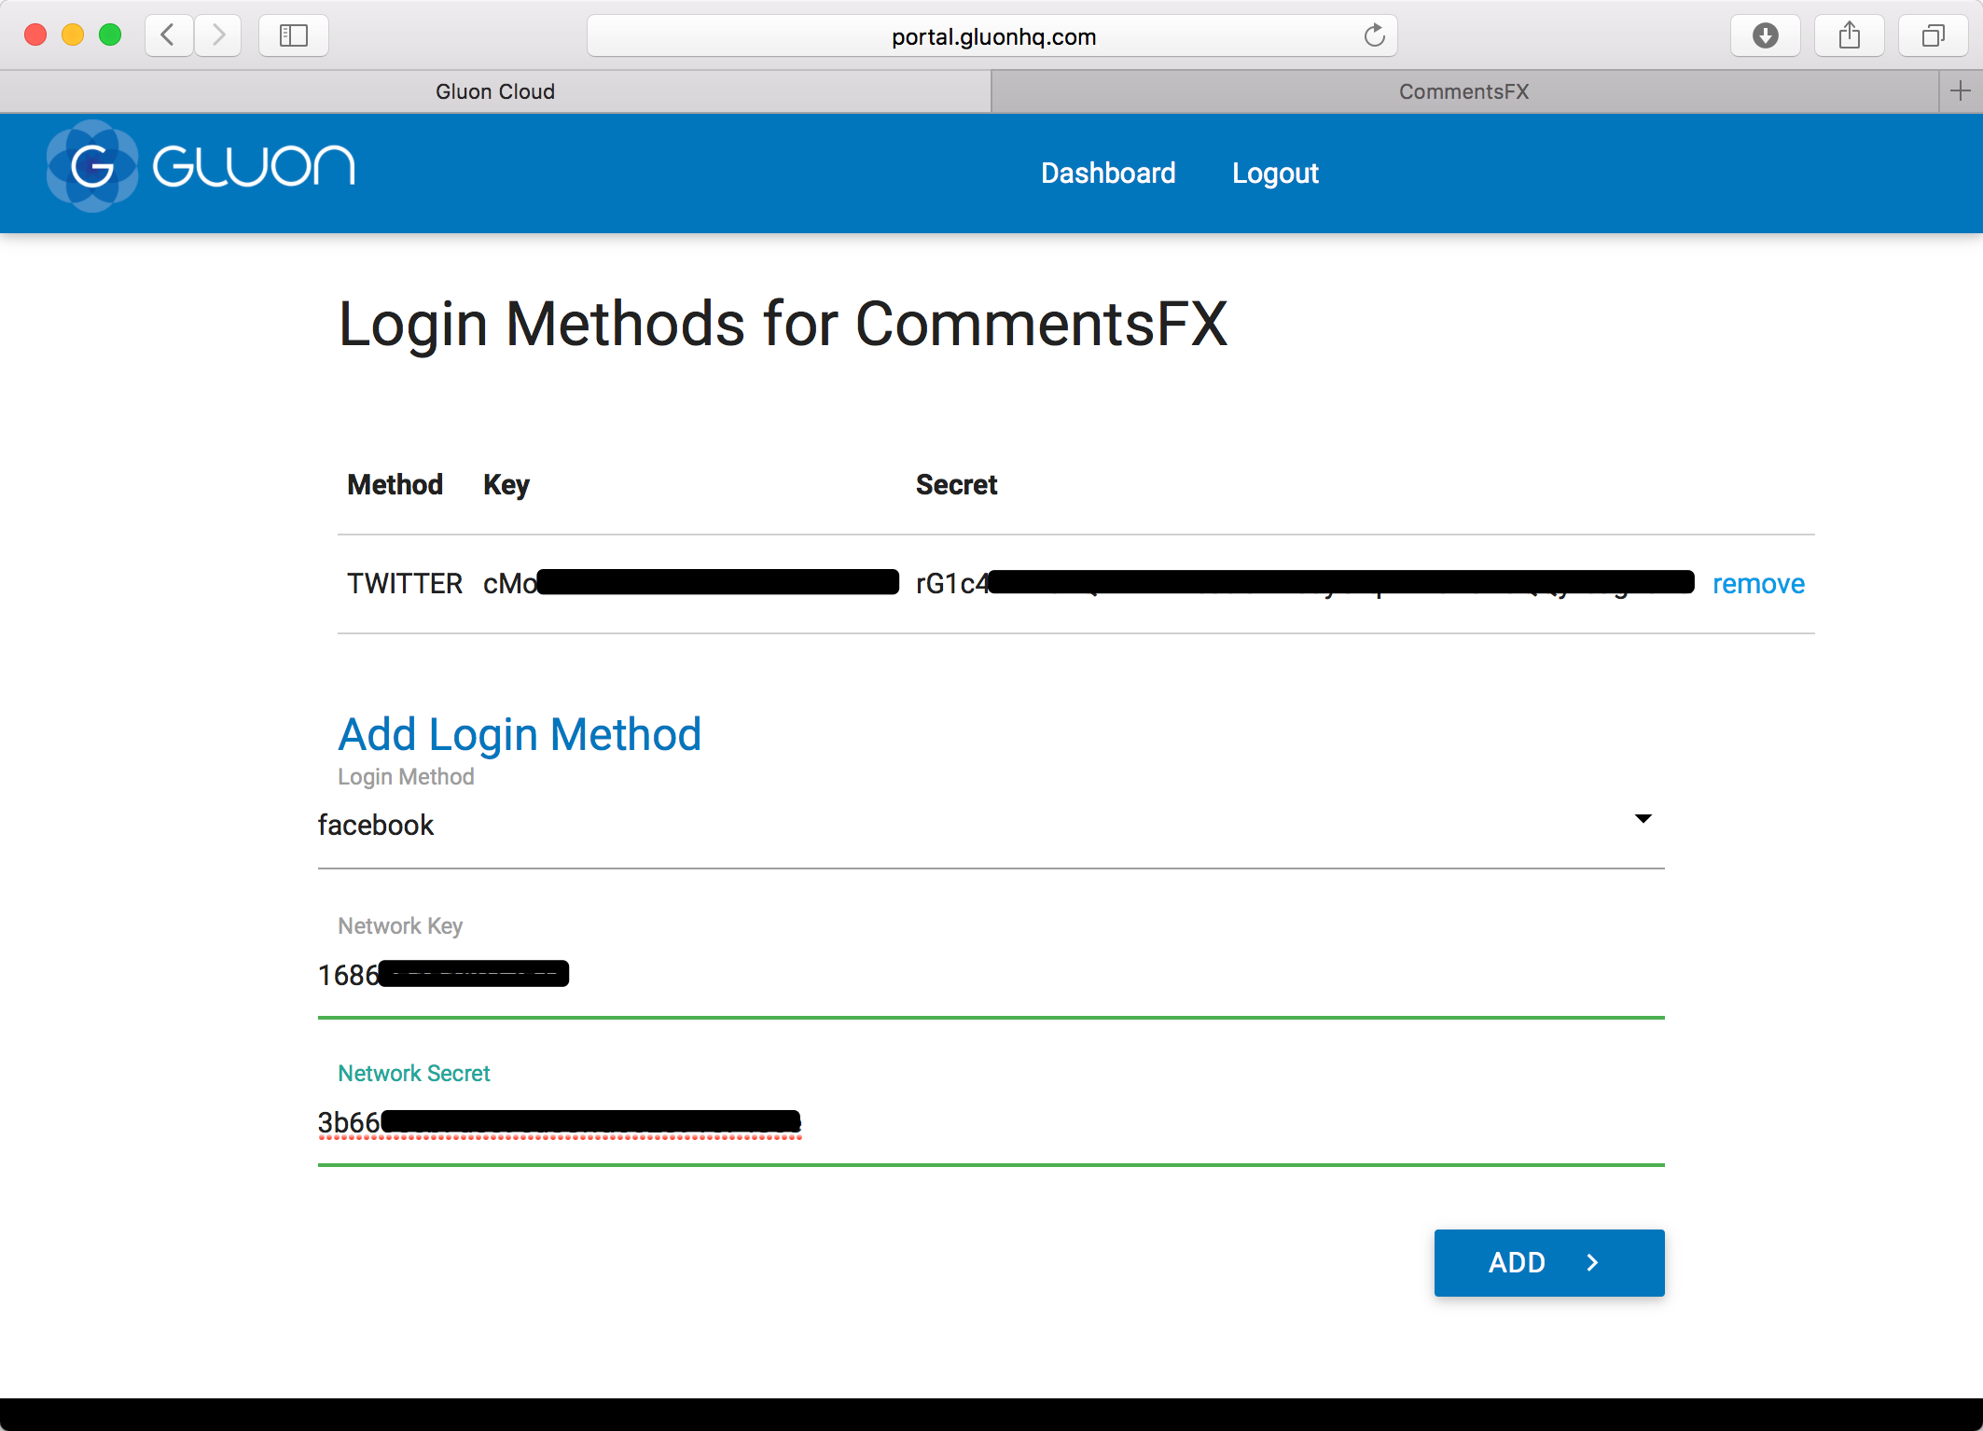Go back in Safari history
The image size is (1983, 1431).
169,35
